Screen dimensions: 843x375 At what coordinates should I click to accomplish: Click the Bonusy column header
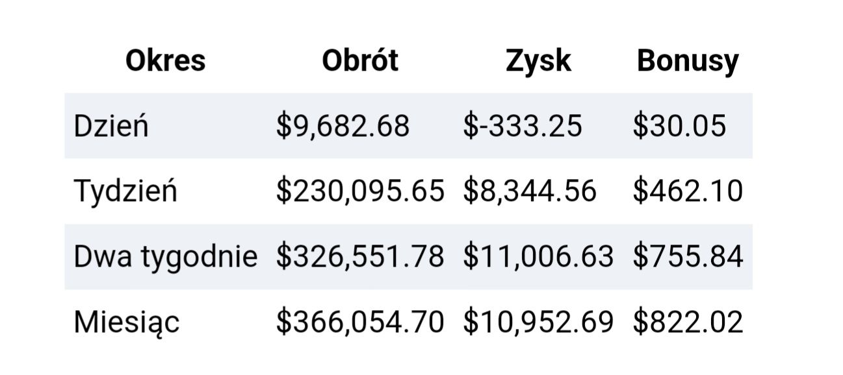click(x=688, y=61)
